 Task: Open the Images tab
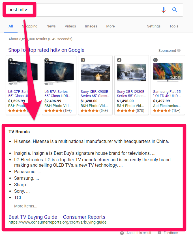[x=91, y=26]
